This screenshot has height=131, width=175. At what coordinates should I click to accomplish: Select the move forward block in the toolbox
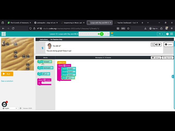point(40,62)
